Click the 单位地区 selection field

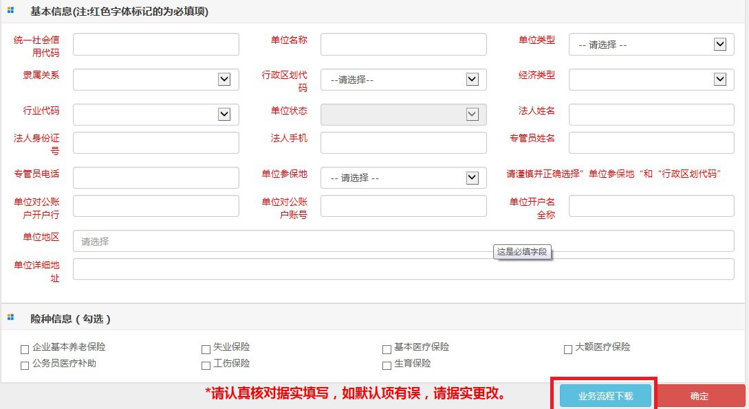click(x=403, y=242)
